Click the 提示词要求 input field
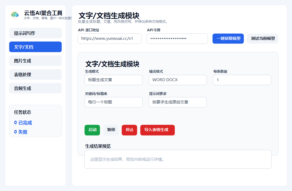 click(x=178, y=102)
